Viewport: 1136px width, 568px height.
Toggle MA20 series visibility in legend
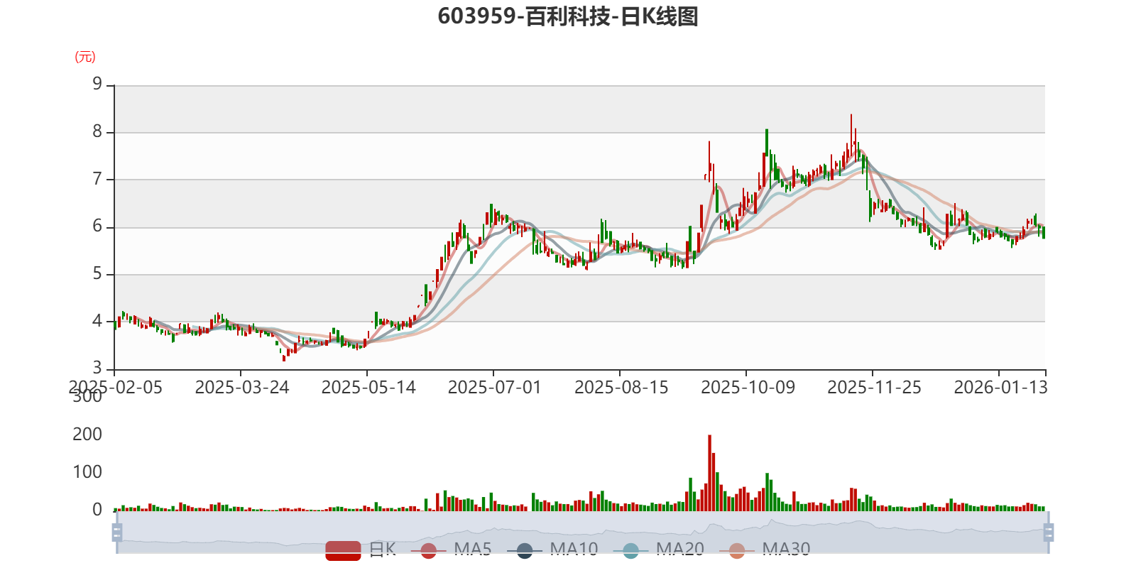tap(659, 550)
